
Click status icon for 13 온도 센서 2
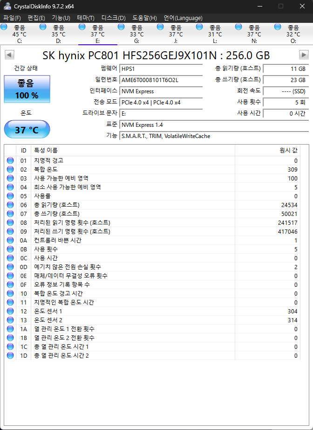[x=10, y=320]
